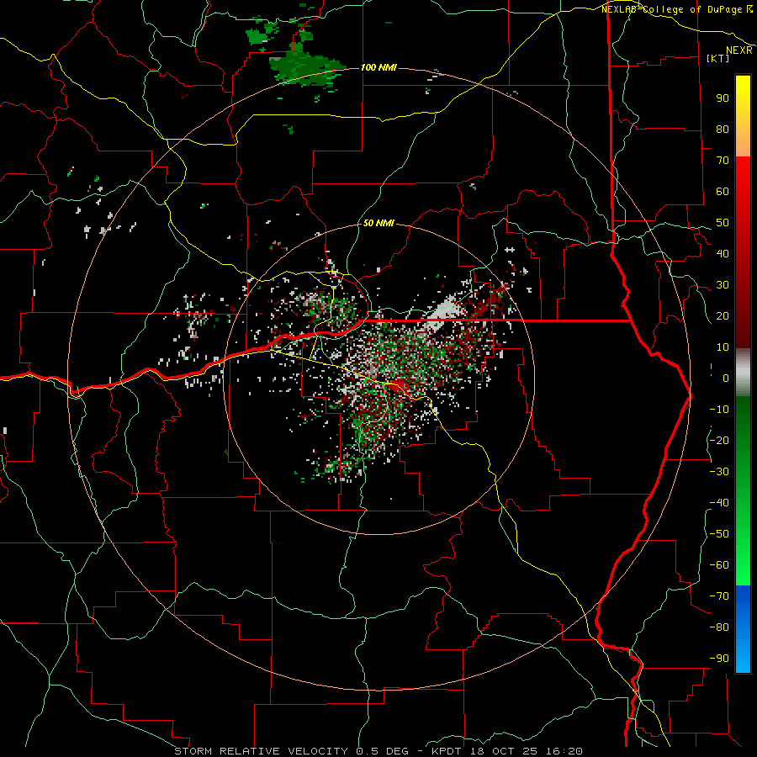Click the positive 50 scale value
Screen dimensions: 757x757
click(723, 223)
